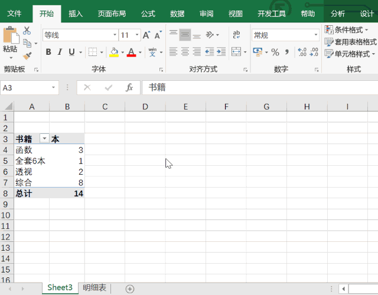The width and height of the screenshot is (378, 295).
Task: Open the font name 等线 dropdown
Action: [x=115, y=35]
